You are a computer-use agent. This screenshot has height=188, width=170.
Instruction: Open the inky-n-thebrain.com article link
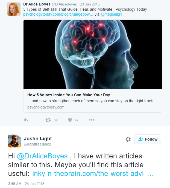pos(93,173)
